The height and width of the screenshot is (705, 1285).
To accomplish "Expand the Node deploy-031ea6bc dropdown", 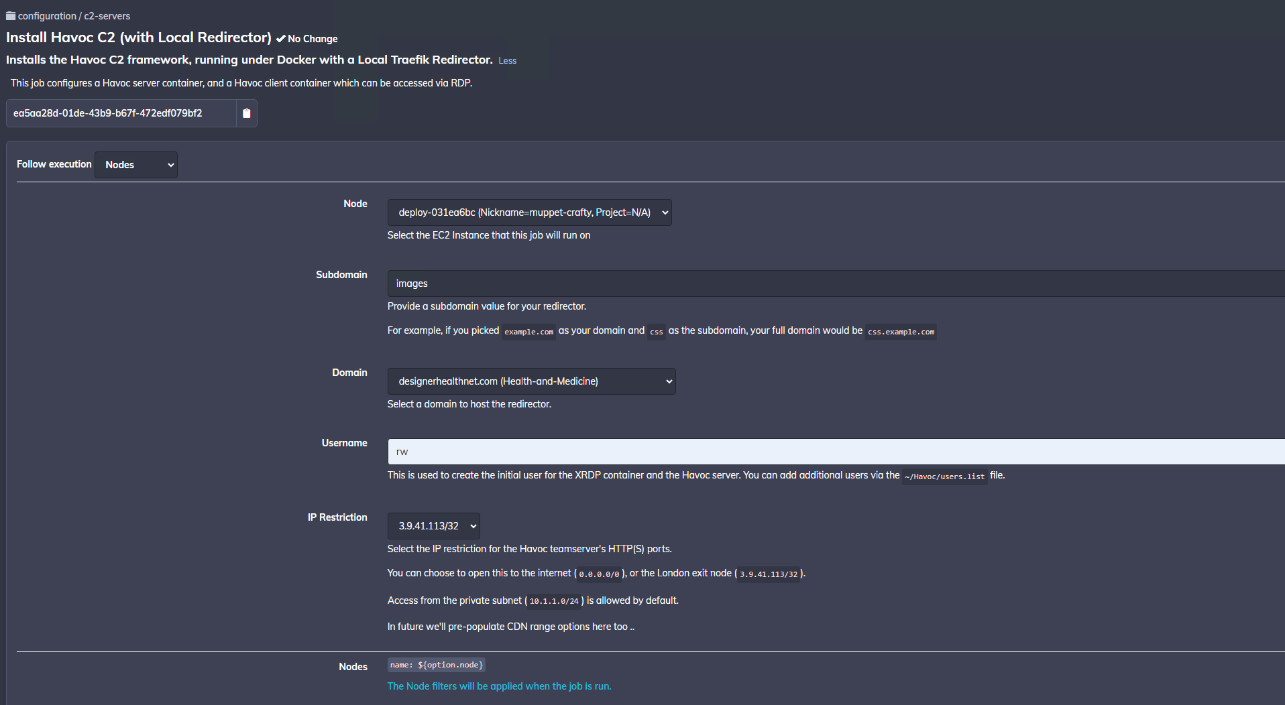I will point(529,212).
